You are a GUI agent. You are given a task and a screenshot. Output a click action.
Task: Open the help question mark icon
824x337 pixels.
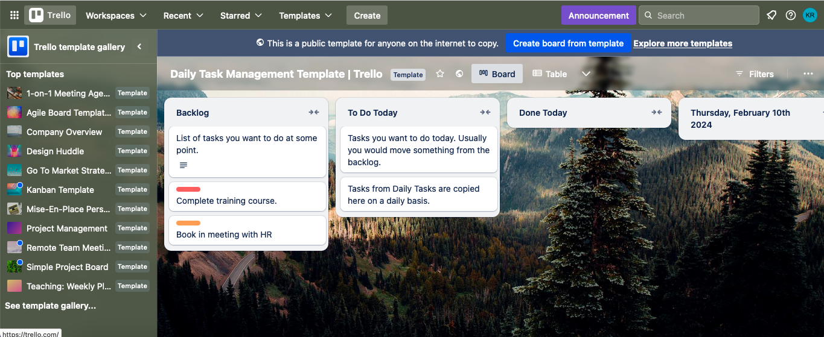point(791,15)
